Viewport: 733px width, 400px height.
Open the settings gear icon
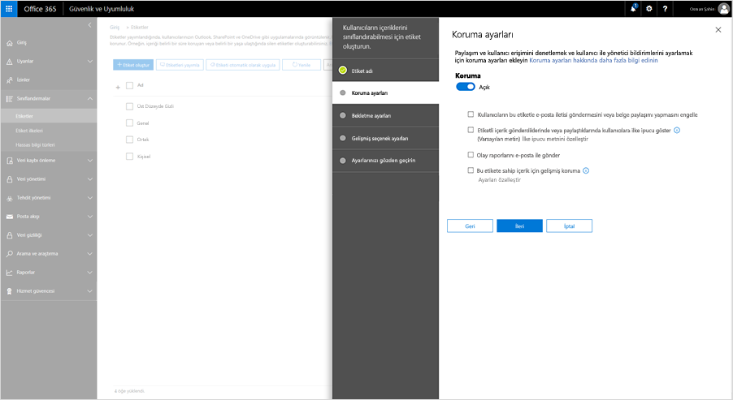pos(648,8)
